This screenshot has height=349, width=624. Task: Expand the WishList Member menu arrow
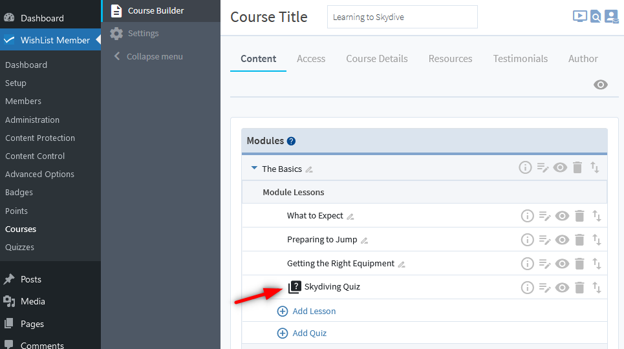click(98, 40)
